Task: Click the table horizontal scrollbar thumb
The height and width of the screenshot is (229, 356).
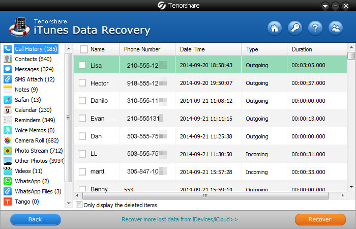Action: 205,195
